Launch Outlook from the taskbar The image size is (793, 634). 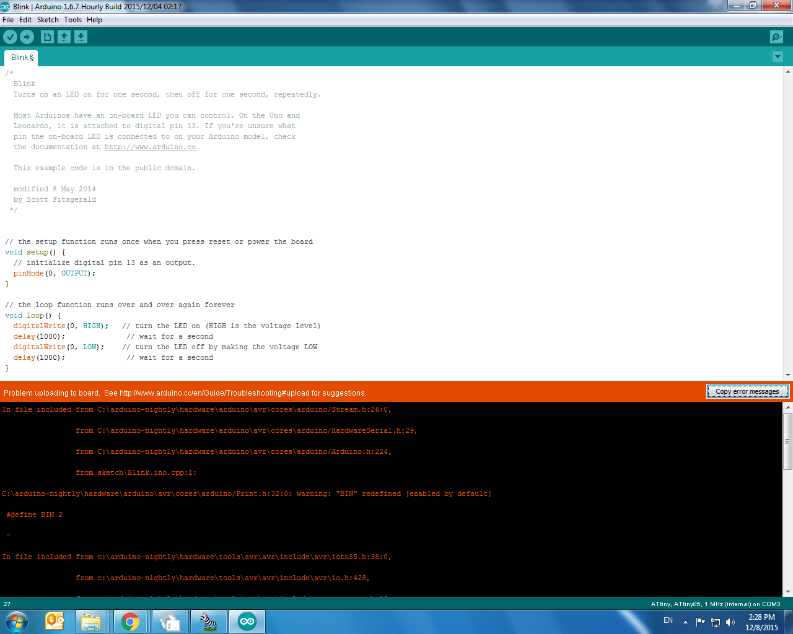(x=55, y=622)
